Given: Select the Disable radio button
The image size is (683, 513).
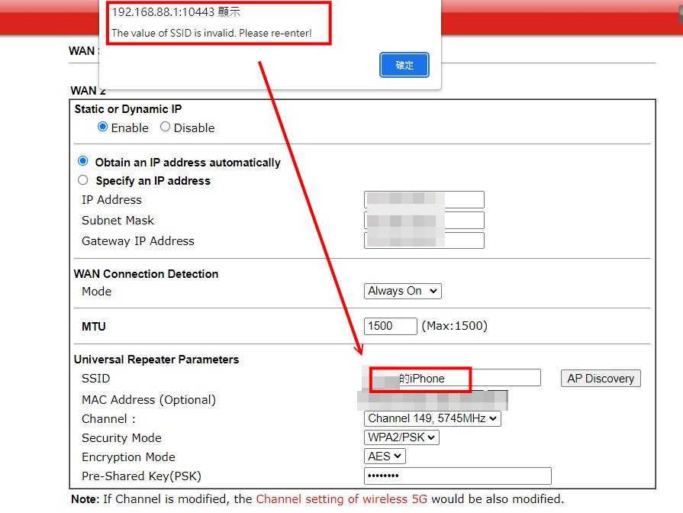Looking at the screenshot, I should pyautogui.click(x=165, y=127).
